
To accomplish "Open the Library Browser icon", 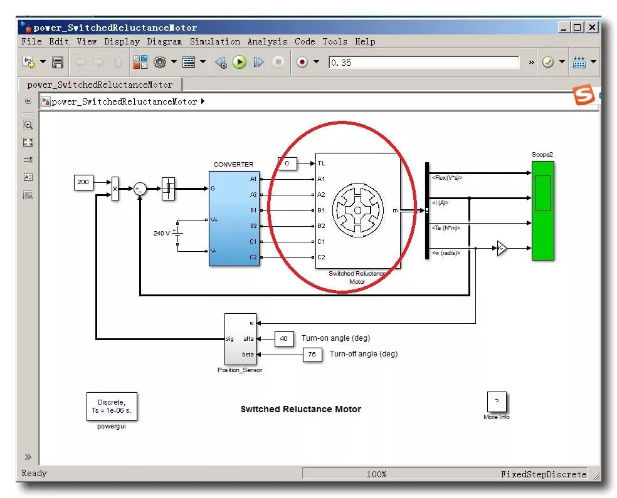I will point(140,62).
